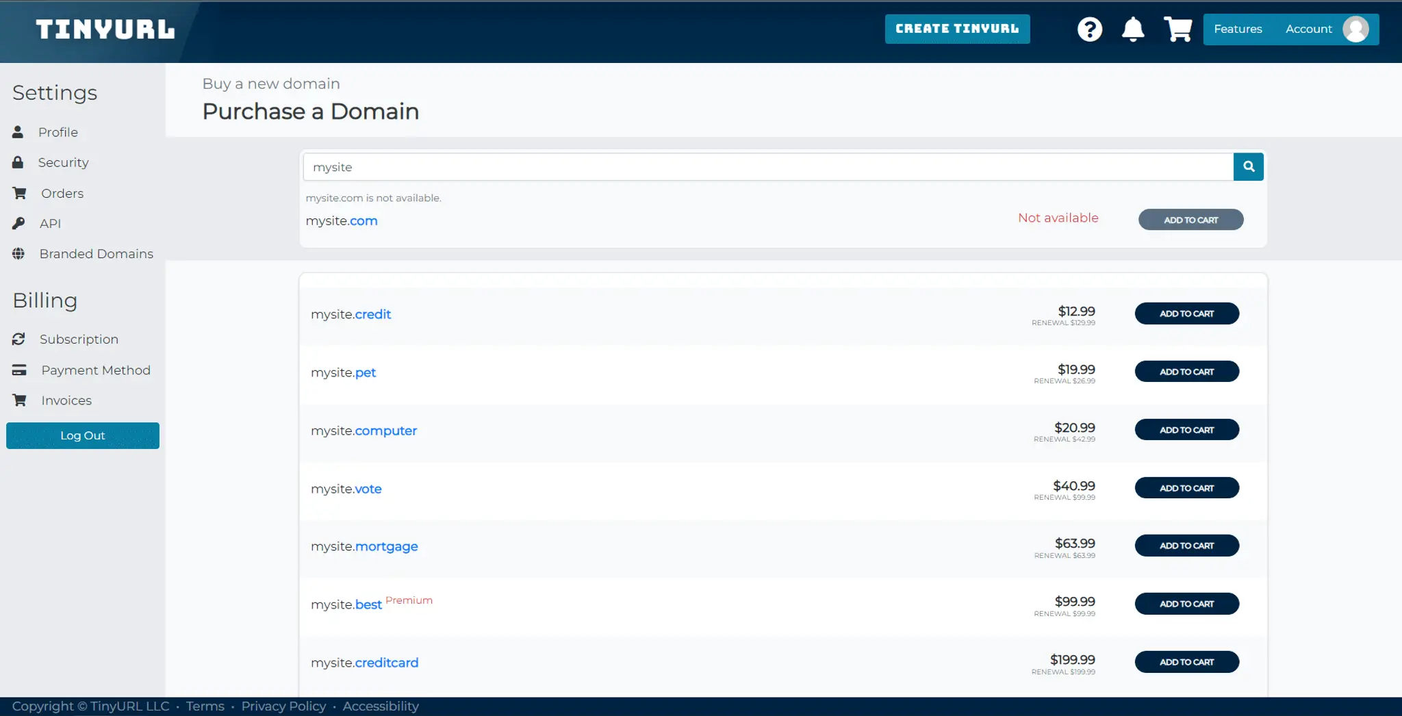
Task: Click the globe icon beside Branded Domains
Action: coord(18,254)
